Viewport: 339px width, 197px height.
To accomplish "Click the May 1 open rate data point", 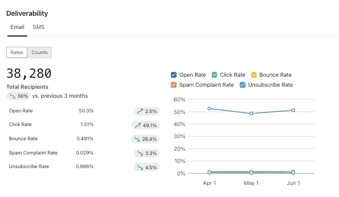I will [251, 113].
